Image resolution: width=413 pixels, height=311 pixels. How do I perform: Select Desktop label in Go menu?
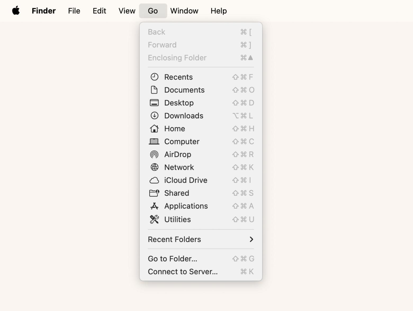pos(179,103)
